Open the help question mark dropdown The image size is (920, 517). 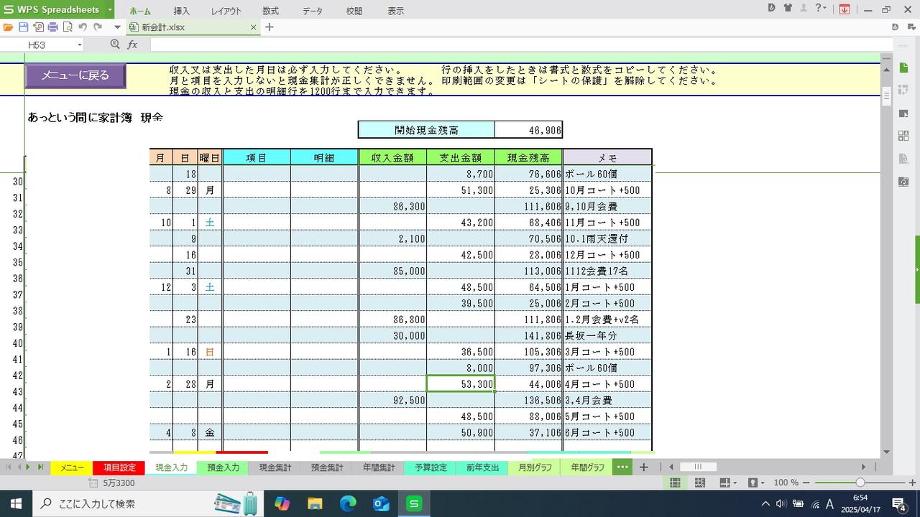coord(820,9)
